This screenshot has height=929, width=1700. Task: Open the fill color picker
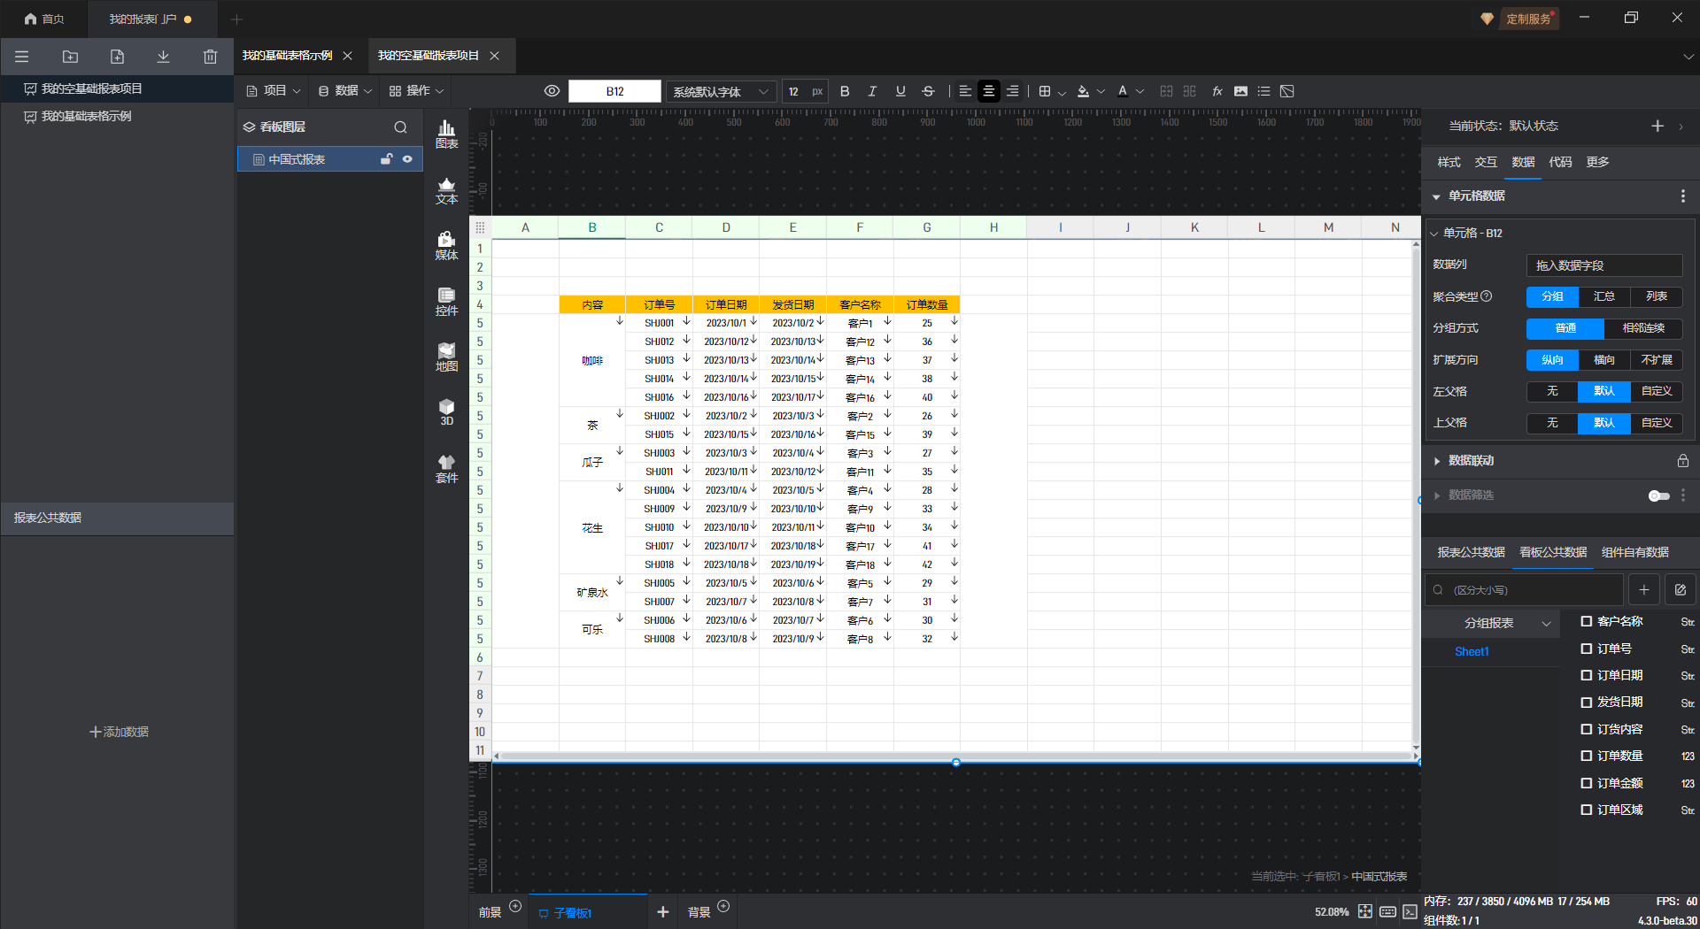coord(1083,91)
